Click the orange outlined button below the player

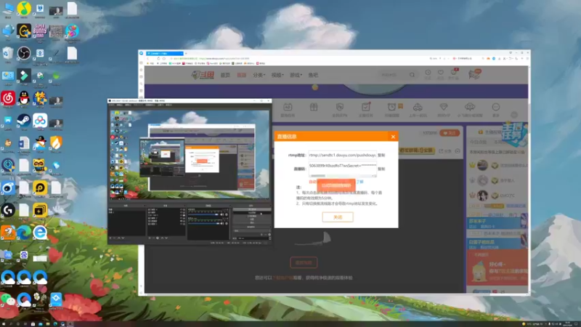tap(304, 262)
